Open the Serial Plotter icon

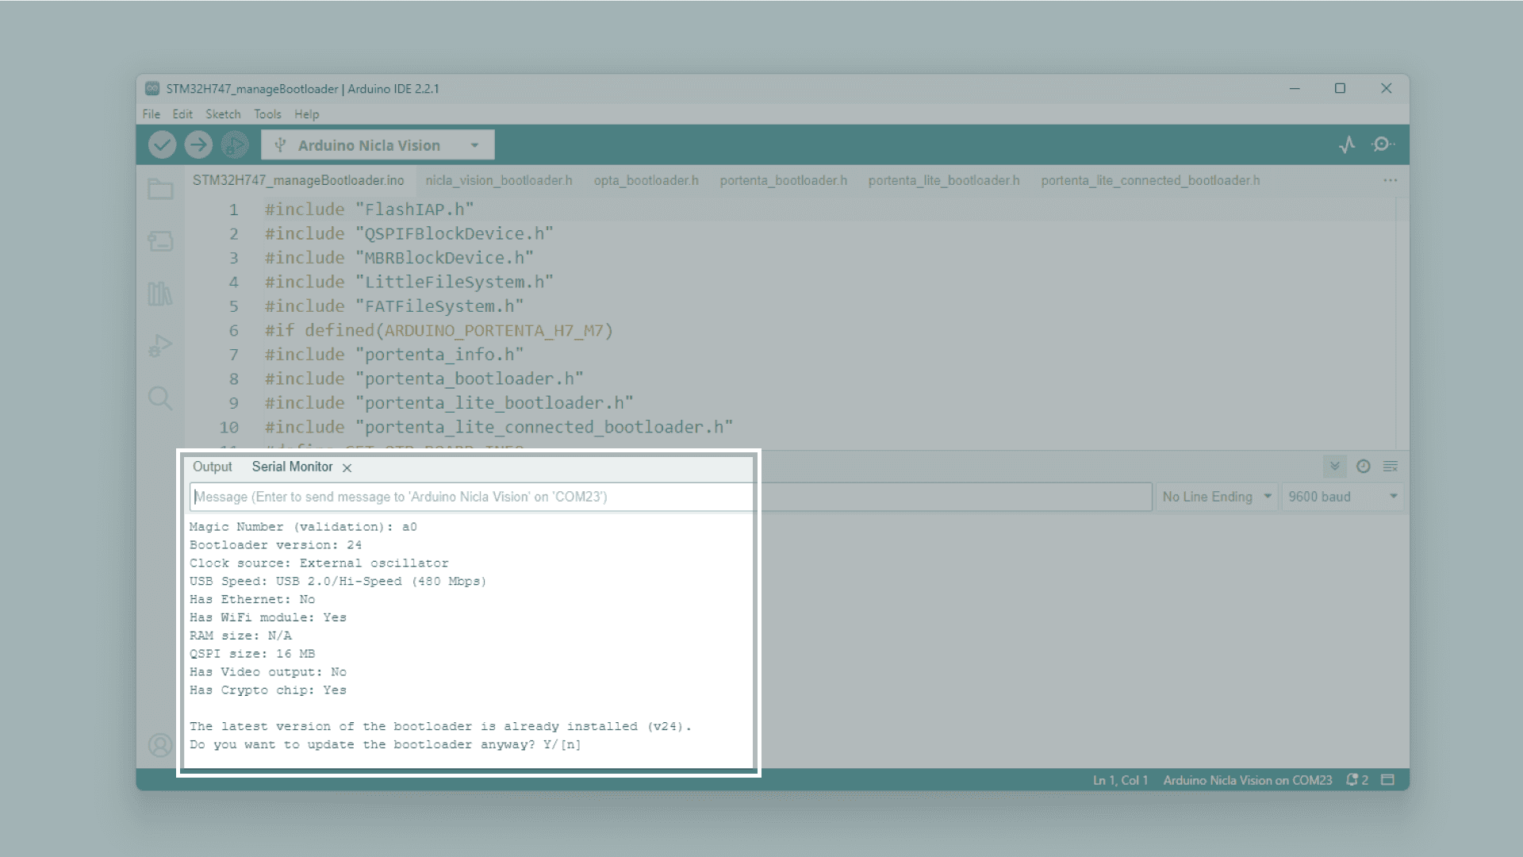[x=1347, y=144]
